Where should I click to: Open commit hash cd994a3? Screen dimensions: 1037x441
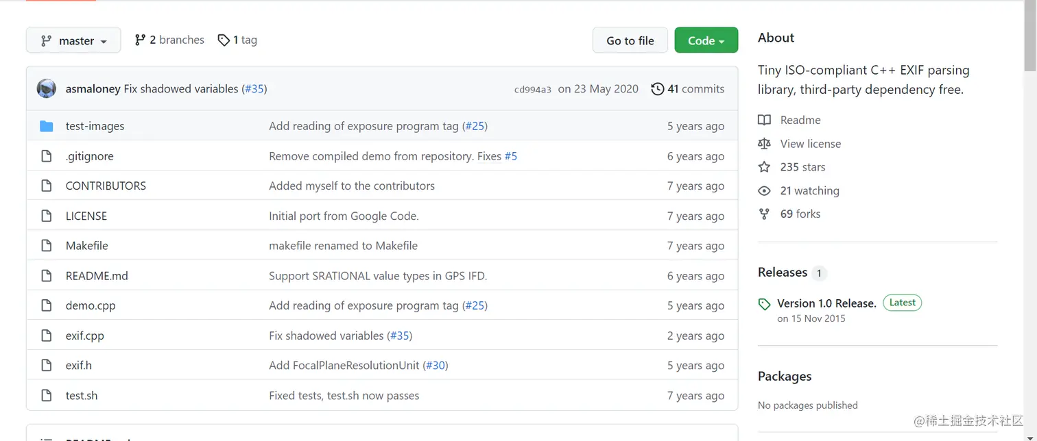[532, 90]
